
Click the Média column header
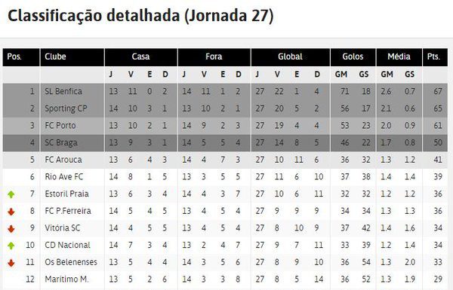(x=399, y=57)
